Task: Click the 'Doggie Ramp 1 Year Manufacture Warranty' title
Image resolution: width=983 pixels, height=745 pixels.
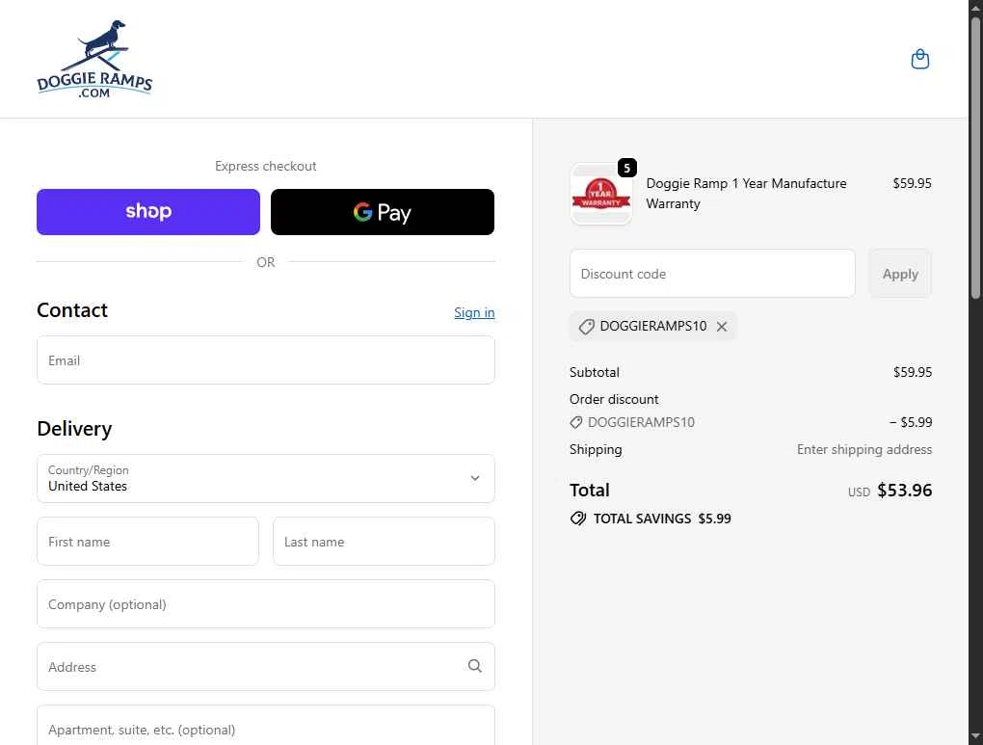Action: tap(746, 193)
